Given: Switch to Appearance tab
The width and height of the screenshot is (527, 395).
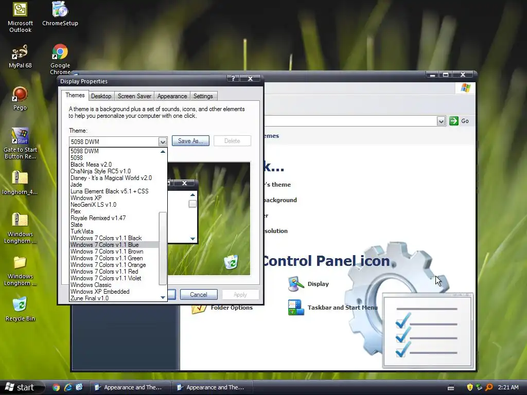Looking at the screenshot, I should click(172, 96).
